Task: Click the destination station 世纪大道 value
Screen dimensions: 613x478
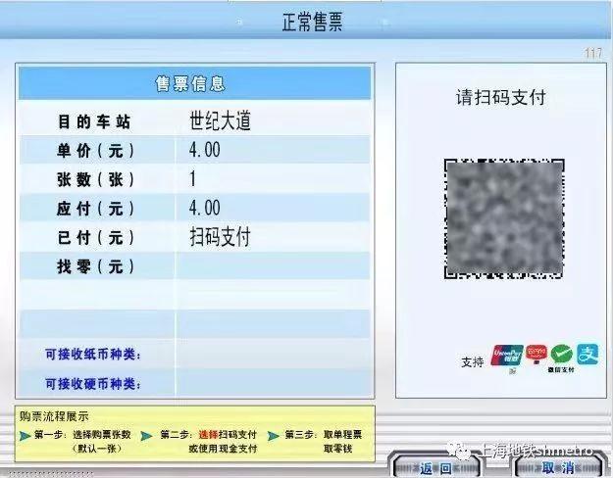Action: [x=220, y=120]
